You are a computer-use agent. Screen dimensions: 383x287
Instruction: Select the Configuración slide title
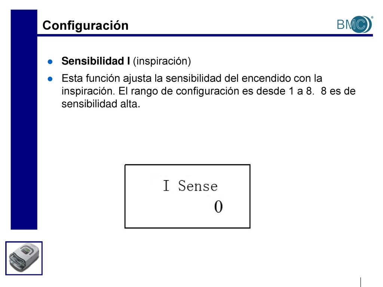coord(86,25)
